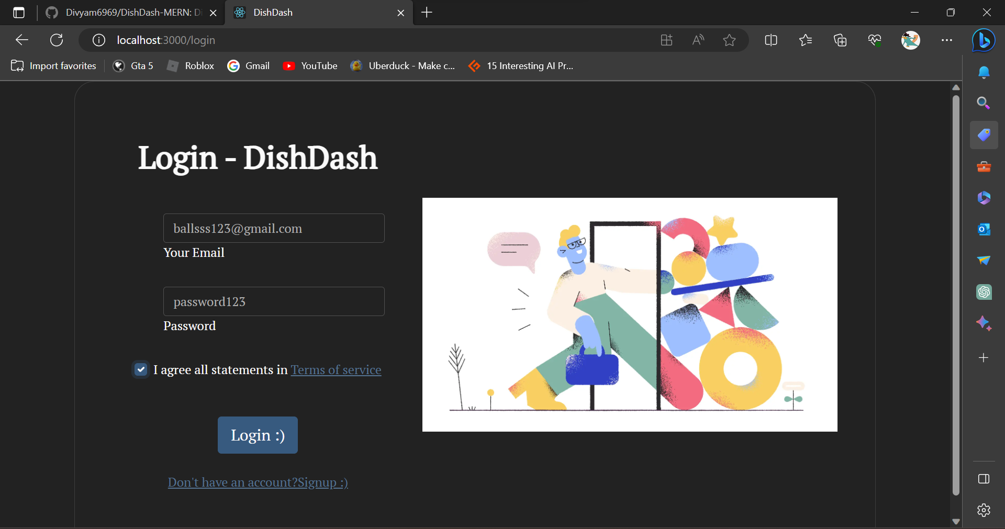Open the sidebar Search tool
1005x529 pixels.
984,103
